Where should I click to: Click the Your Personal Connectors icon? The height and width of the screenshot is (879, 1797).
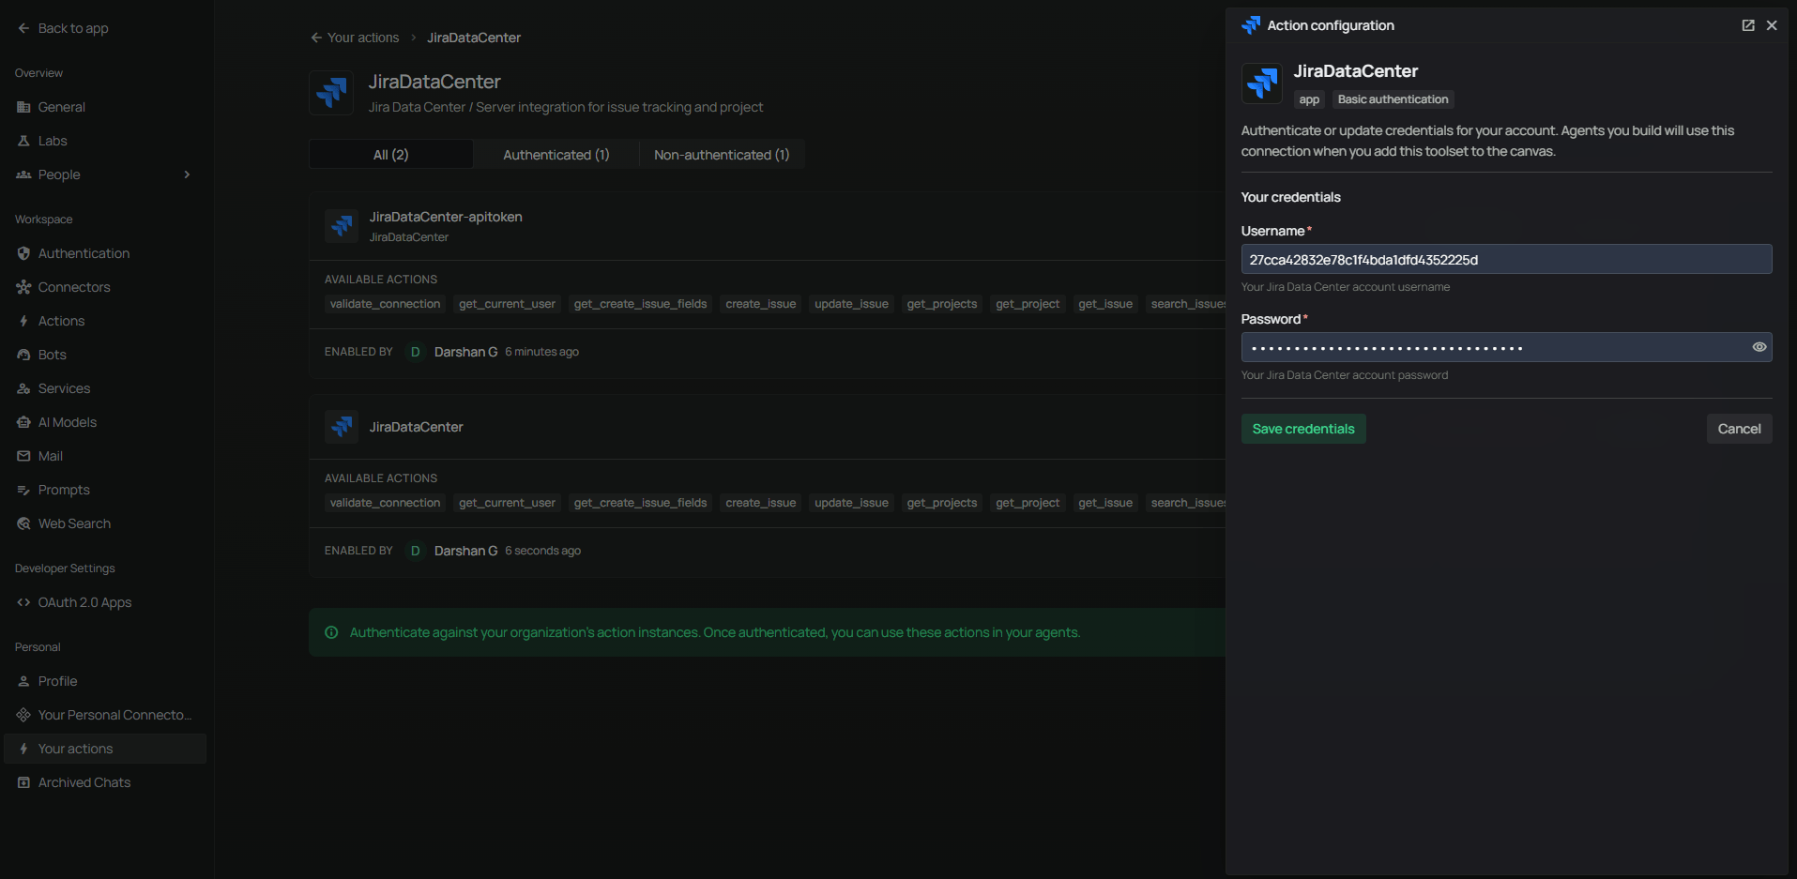pos(23,715)
